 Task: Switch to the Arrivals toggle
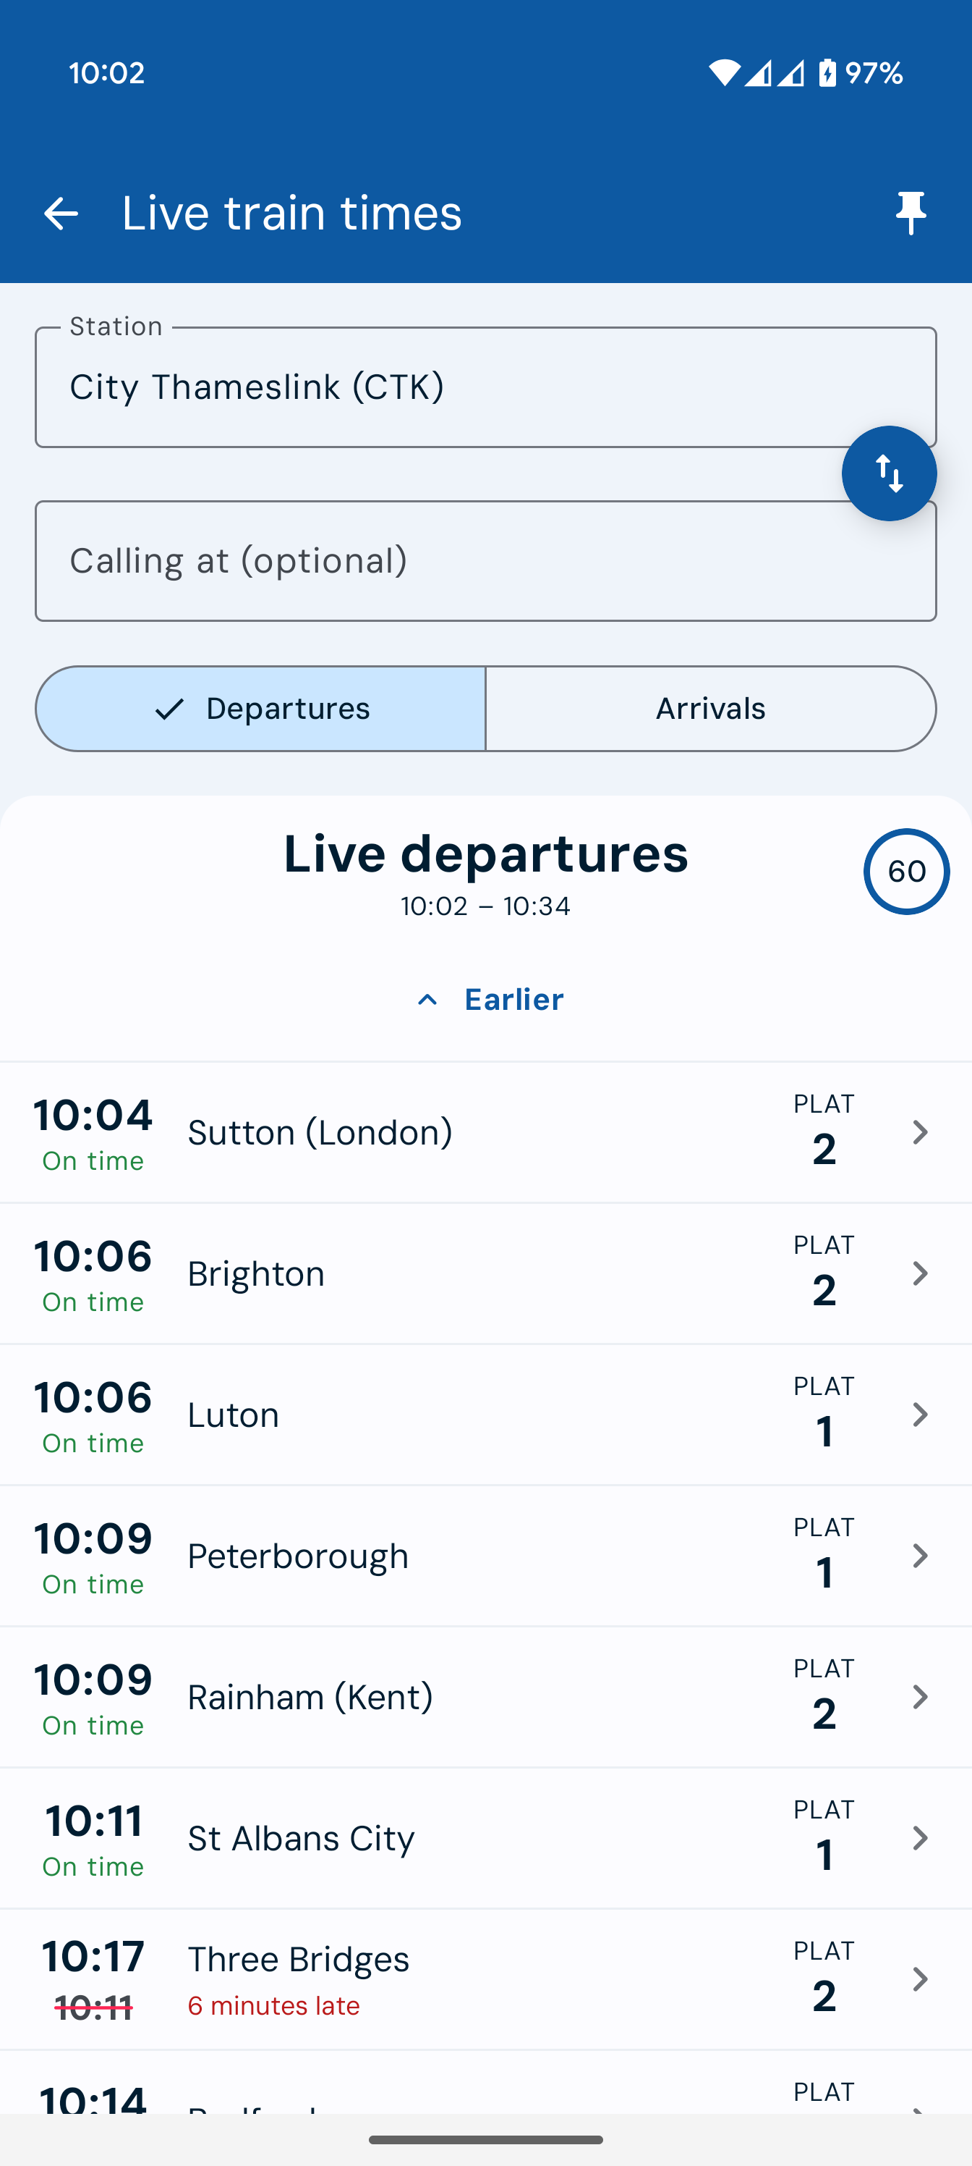tap(711, 709)
